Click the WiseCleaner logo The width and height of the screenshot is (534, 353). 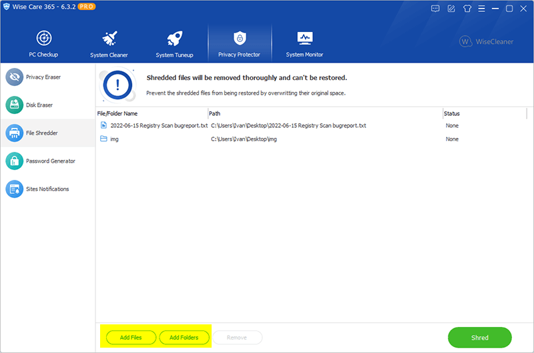(486, 41)
